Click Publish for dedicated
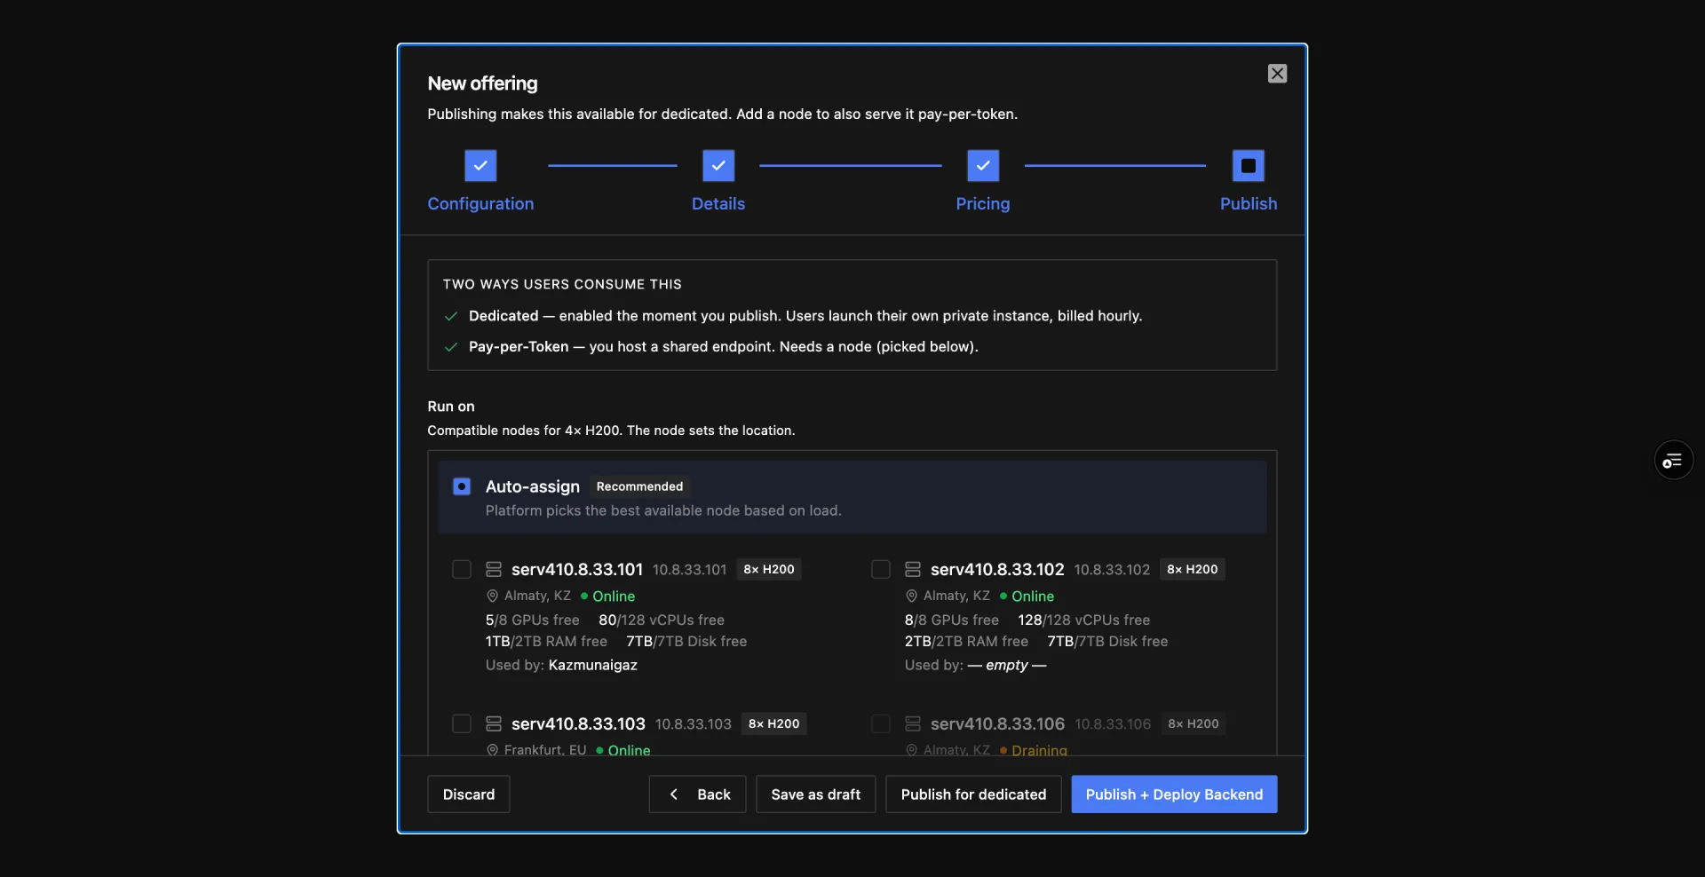This screenshot has height=877, width=1705. [x=973, y=794]
